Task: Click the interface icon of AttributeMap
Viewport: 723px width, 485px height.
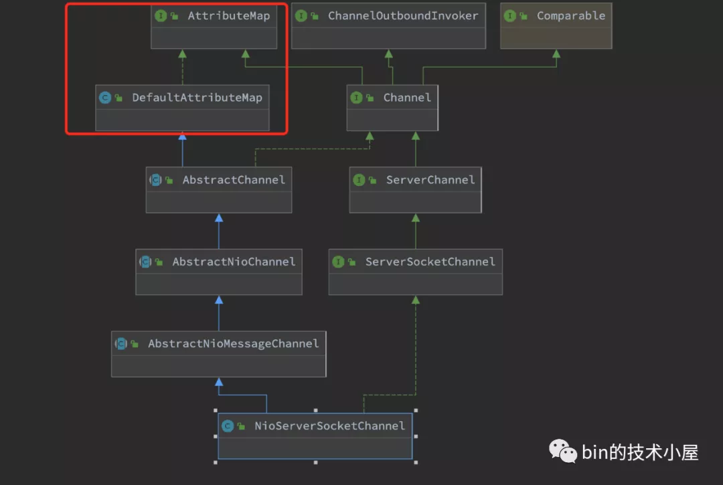Action: 161,15
